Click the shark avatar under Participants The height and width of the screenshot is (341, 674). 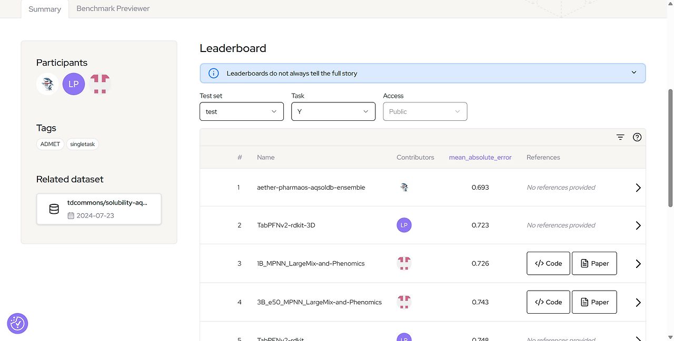(47, 84)
